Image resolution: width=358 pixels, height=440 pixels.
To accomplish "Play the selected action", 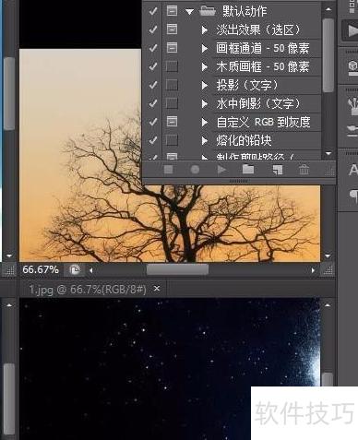I will tap(221, 170).
